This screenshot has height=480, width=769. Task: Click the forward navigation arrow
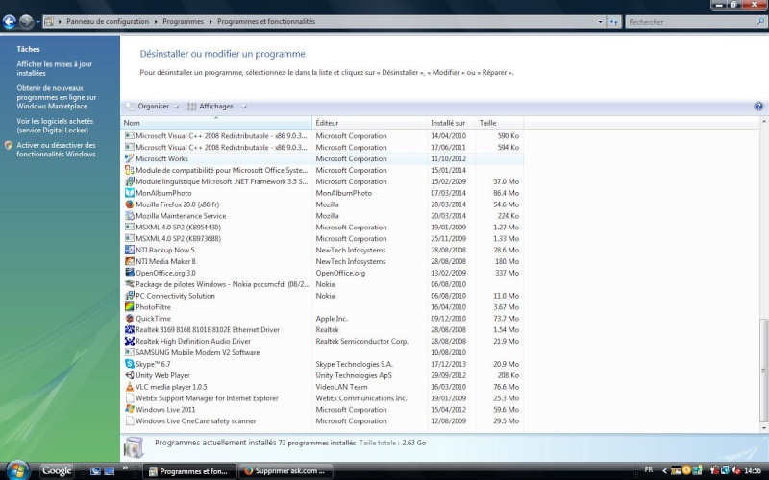(26, 21)
